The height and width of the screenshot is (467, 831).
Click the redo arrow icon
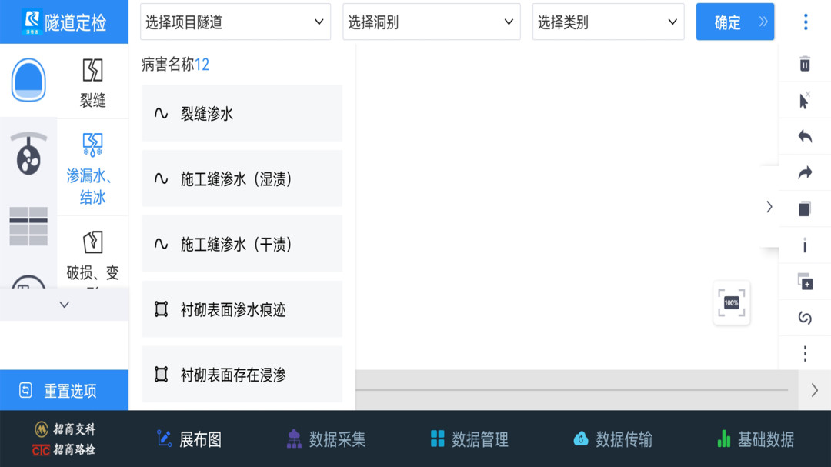click(805, 173)
